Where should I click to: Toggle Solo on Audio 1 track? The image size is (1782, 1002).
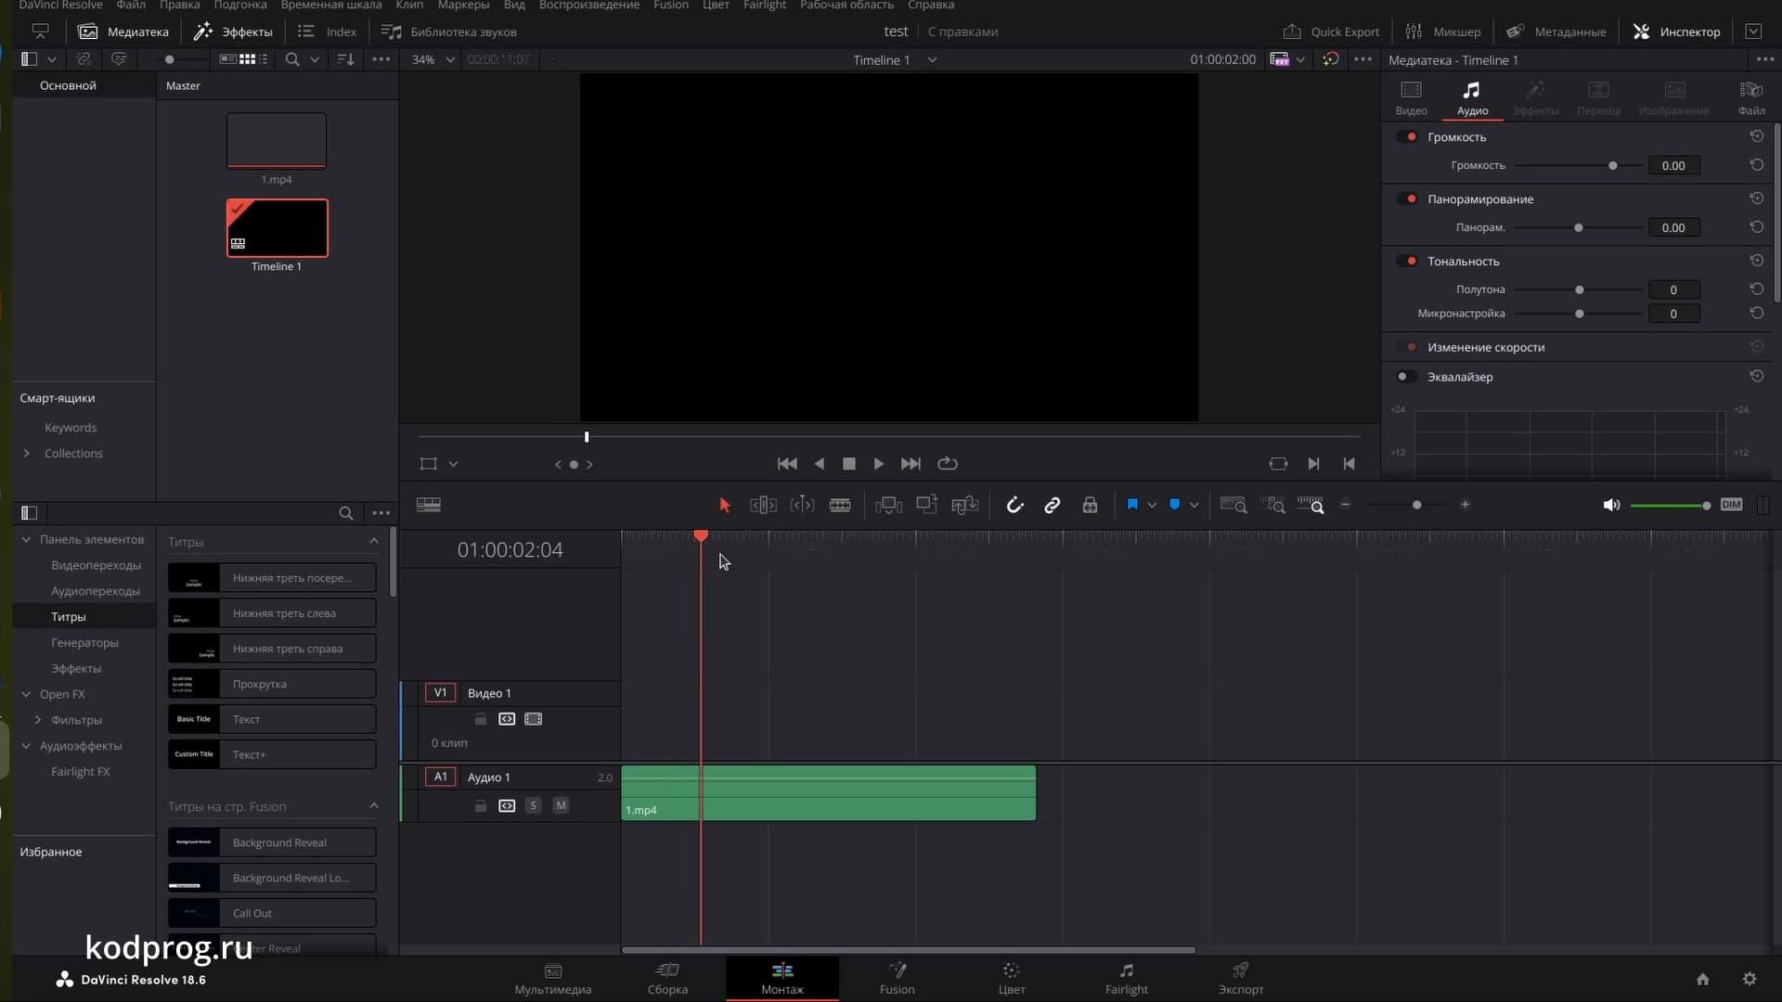[x=533, y=805]
